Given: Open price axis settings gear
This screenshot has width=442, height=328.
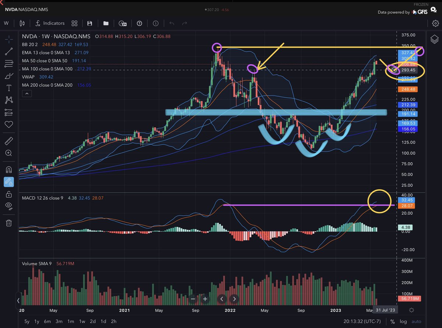Looking at the screenshot, I should (x=411, y=310).
